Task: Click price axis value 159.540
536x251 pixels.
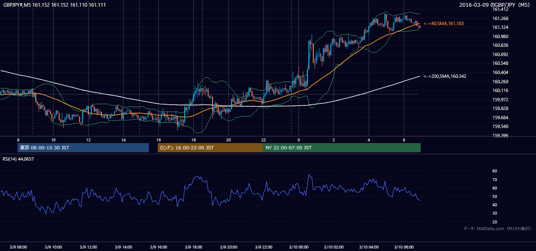Action: (x=500, y=127)
